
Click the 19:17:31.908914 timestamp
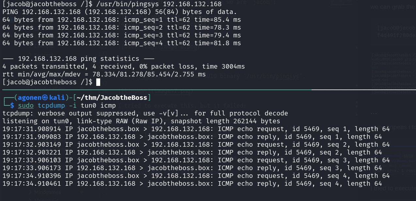31,129
